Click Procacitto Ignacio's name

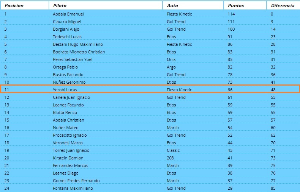coord(69,135)
